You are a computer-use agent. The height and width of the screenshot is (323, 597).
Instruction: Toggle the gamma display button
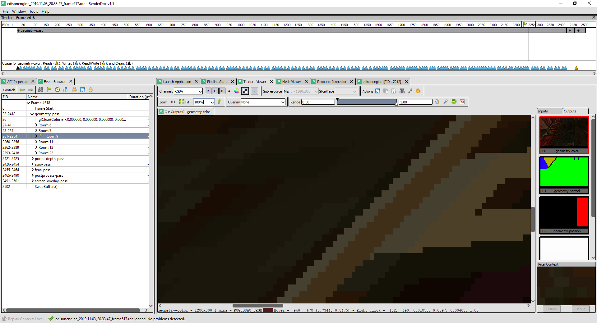click(x=254, y=91)
